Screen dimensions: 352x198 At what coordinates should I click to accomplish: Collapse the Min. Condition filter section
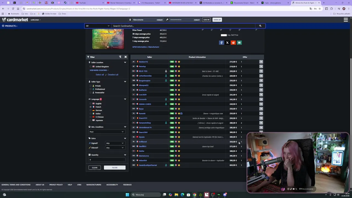(125, 127)
